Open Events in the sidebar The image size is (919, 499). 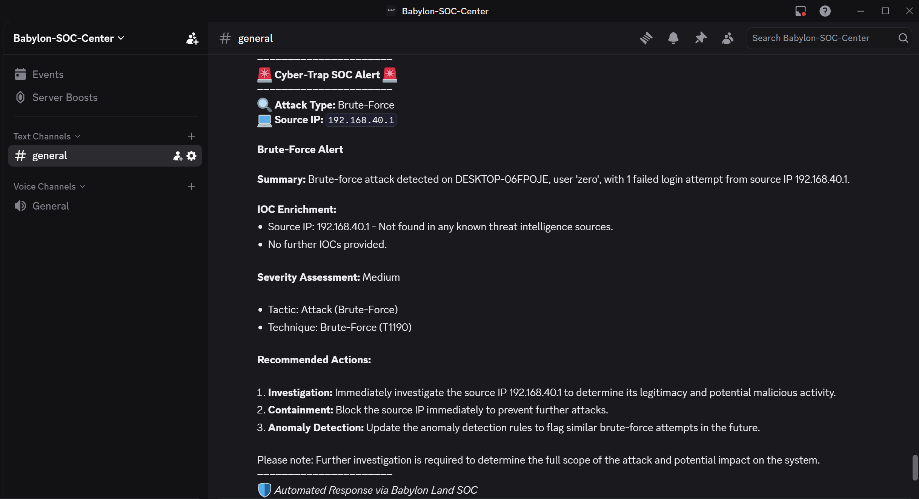coord(105,74)
